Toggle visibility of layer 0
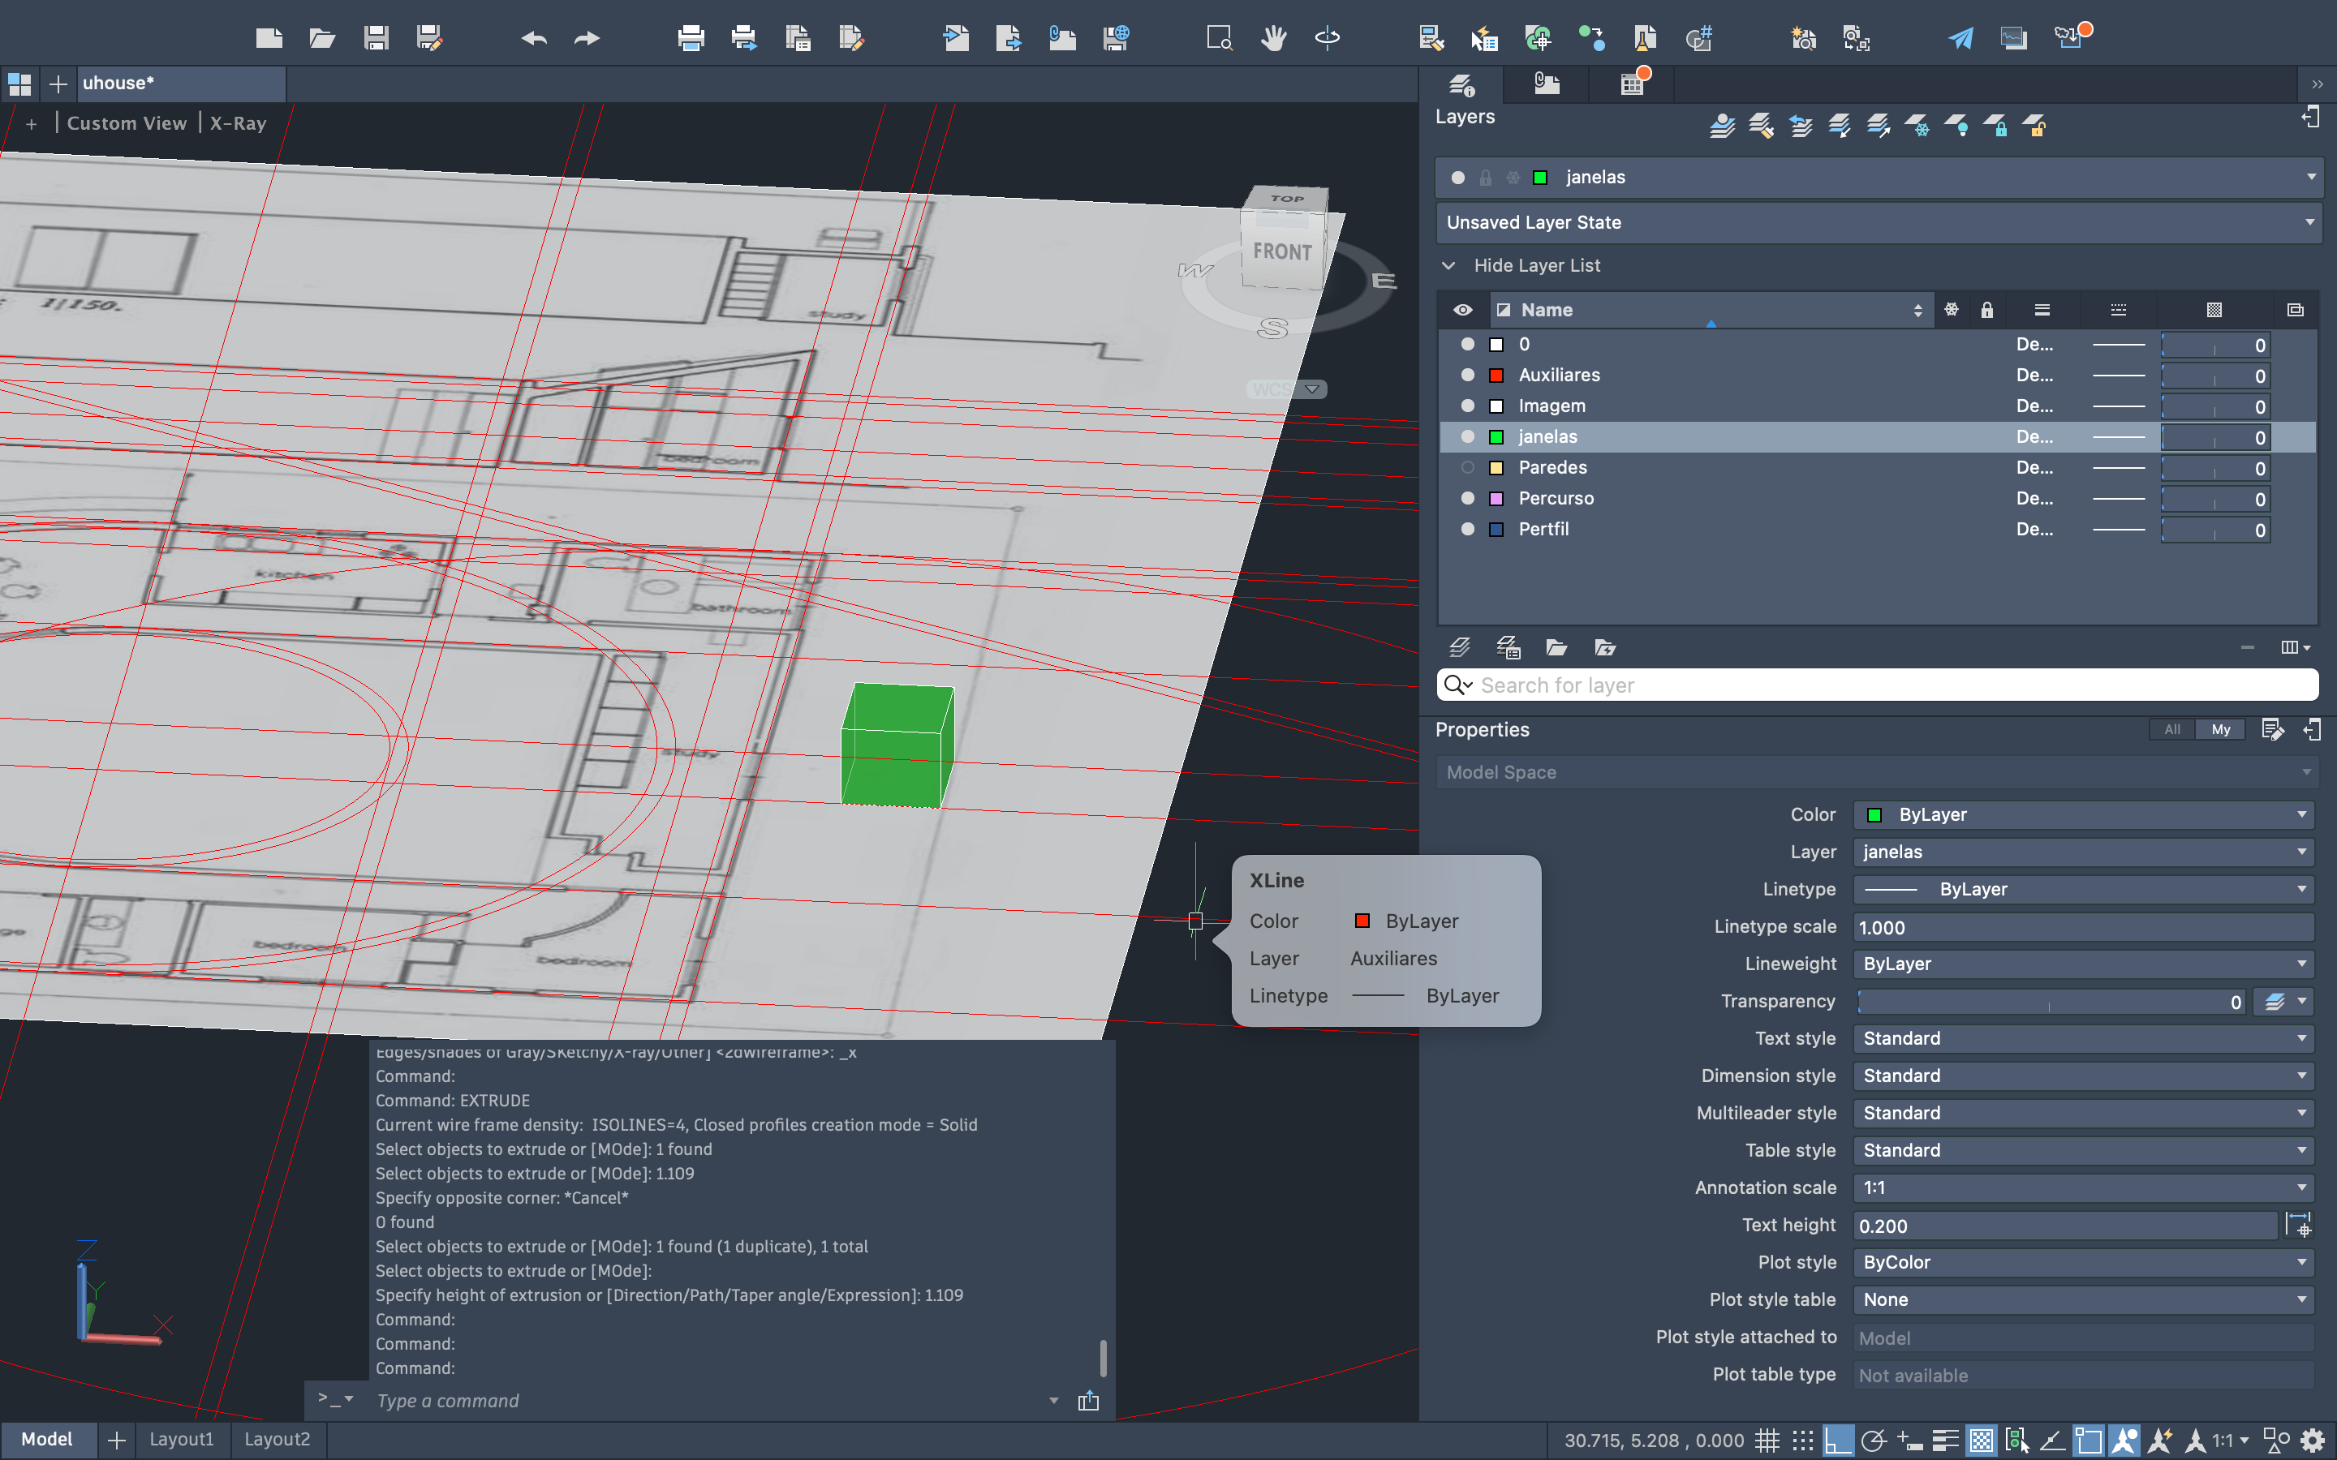 (1468, 344)
